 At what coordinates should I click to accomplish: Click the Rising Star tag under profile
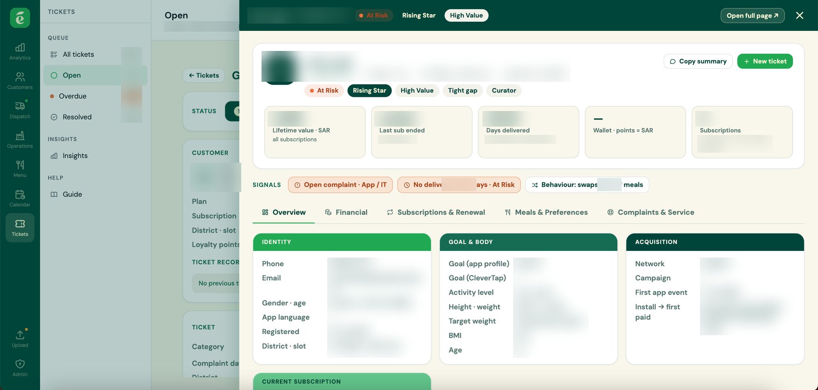click(x=369, y=90)
